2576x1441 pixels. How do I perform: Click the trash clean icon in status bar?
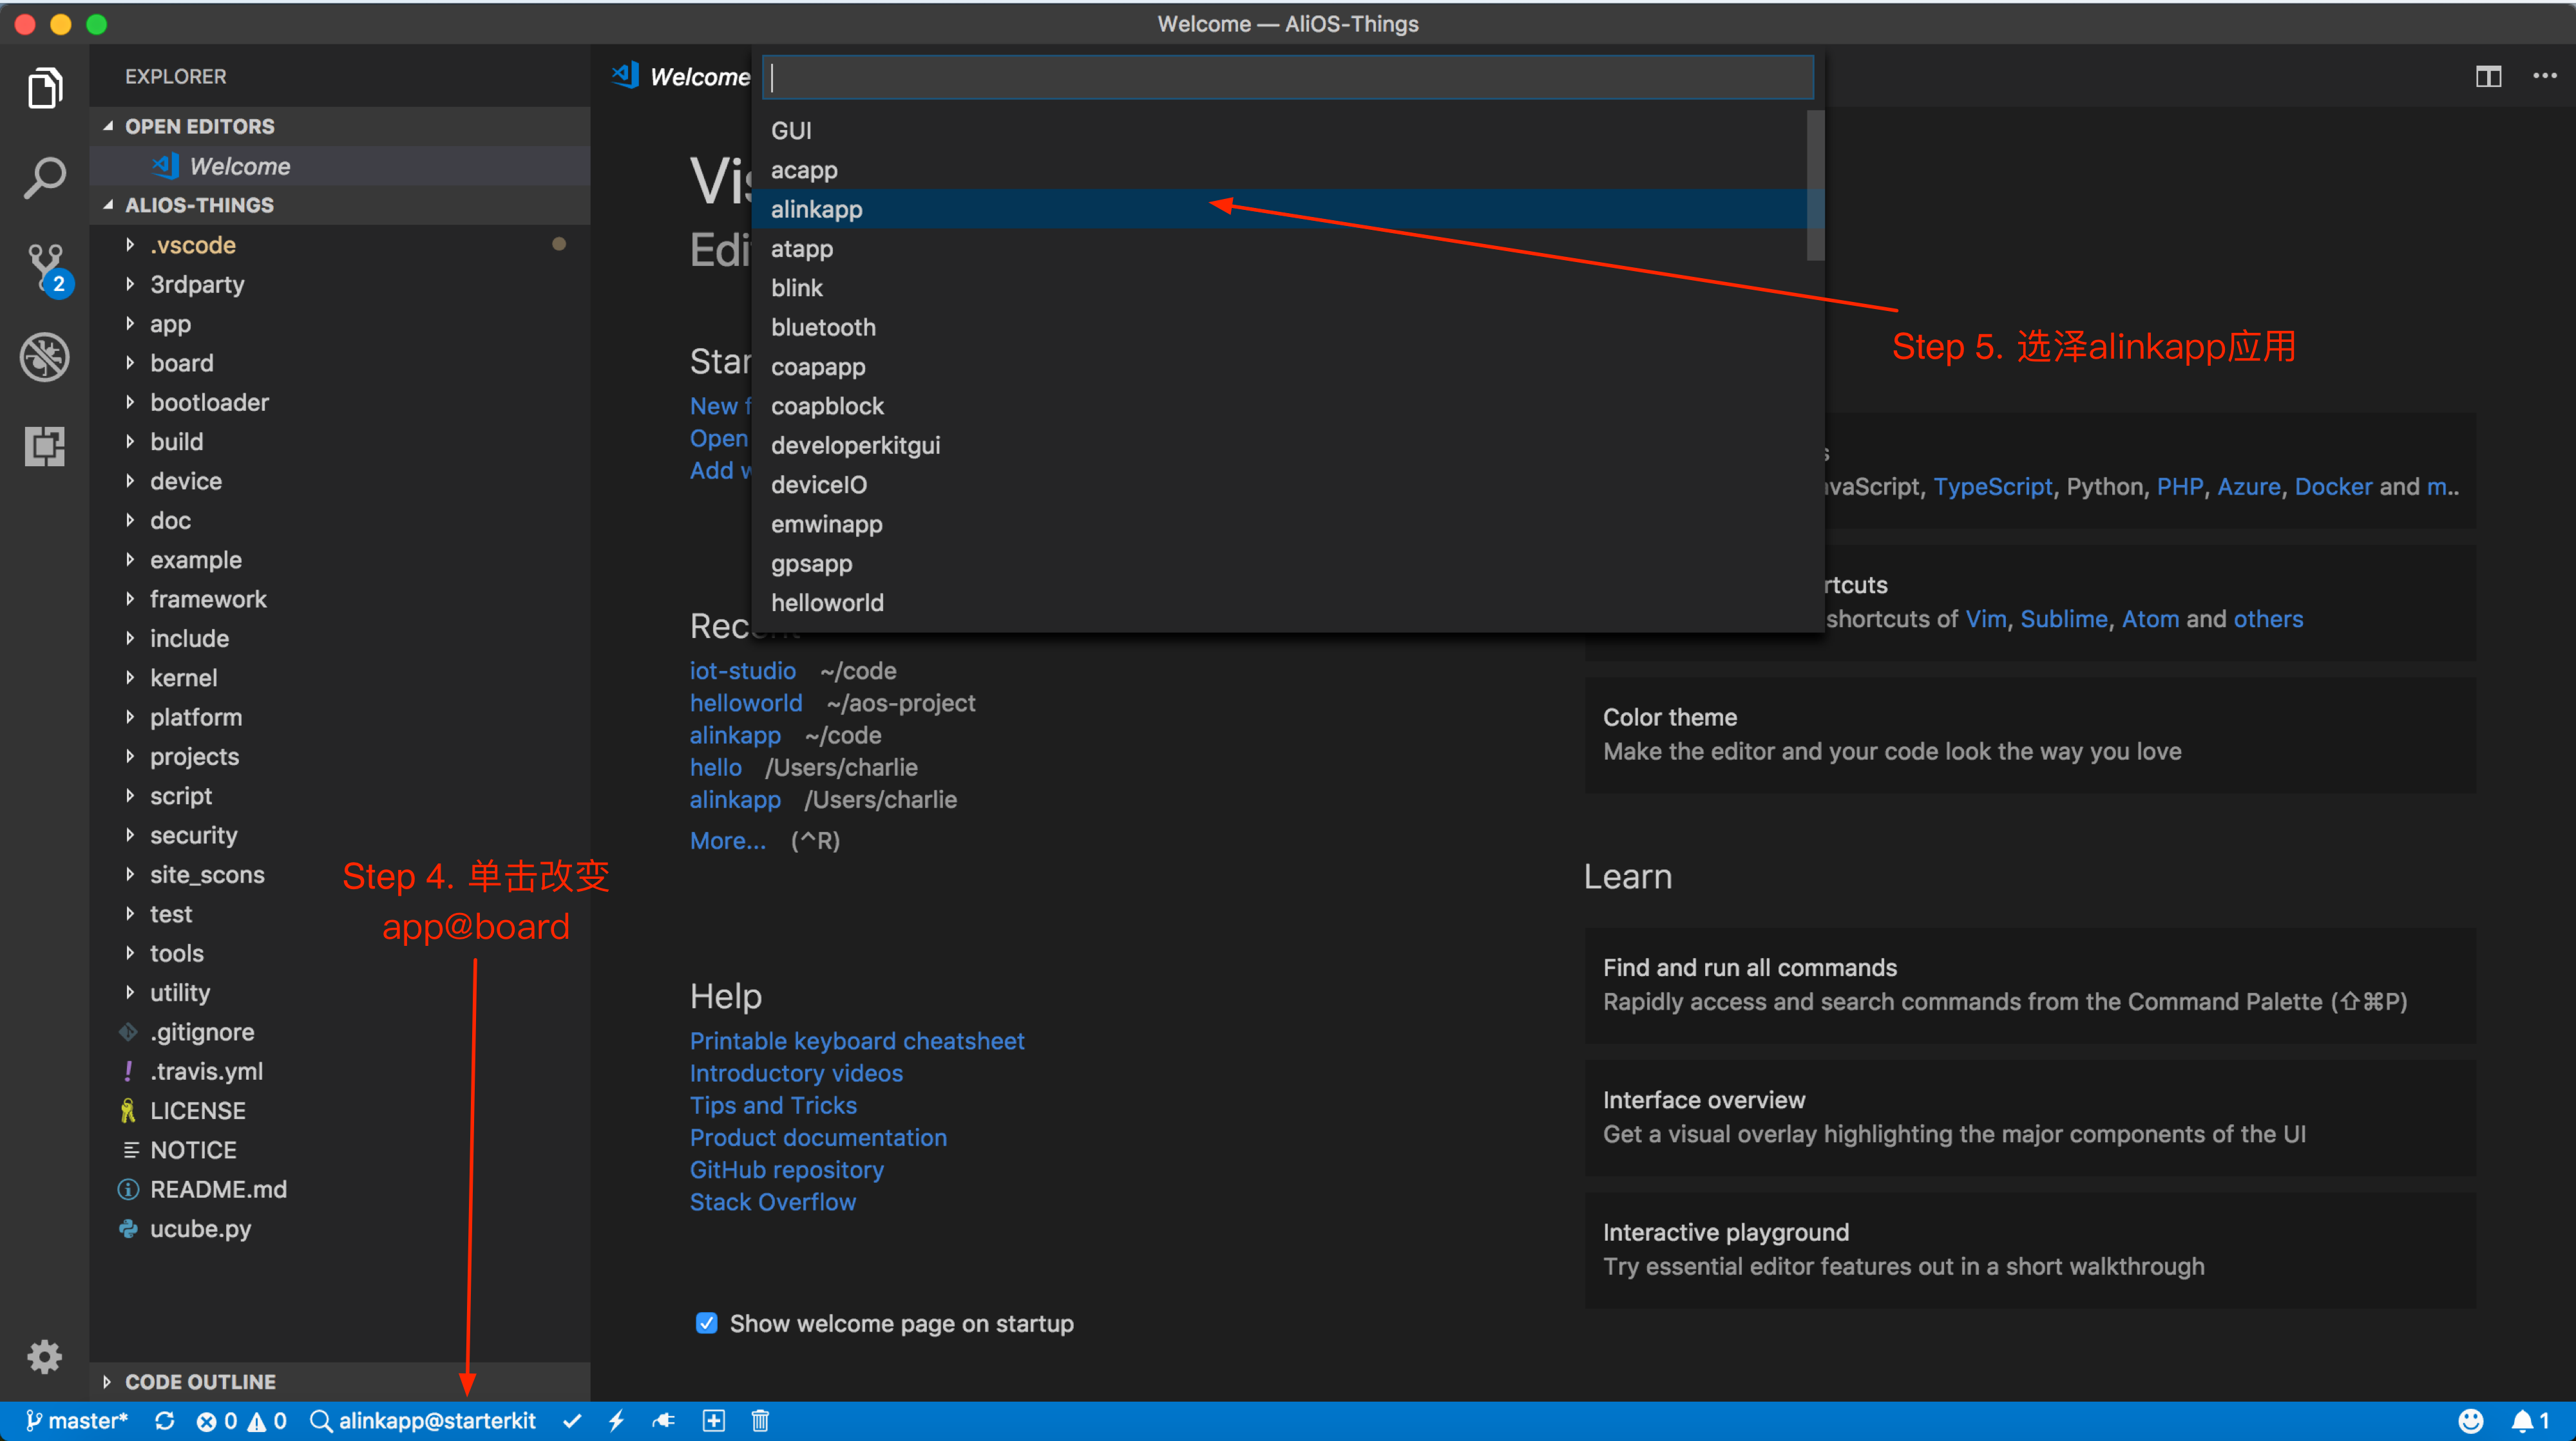coord(760,1420)
